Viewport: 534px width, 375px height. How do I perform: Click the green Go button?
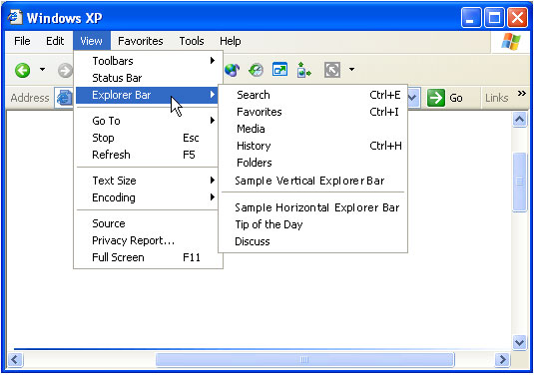445,98
